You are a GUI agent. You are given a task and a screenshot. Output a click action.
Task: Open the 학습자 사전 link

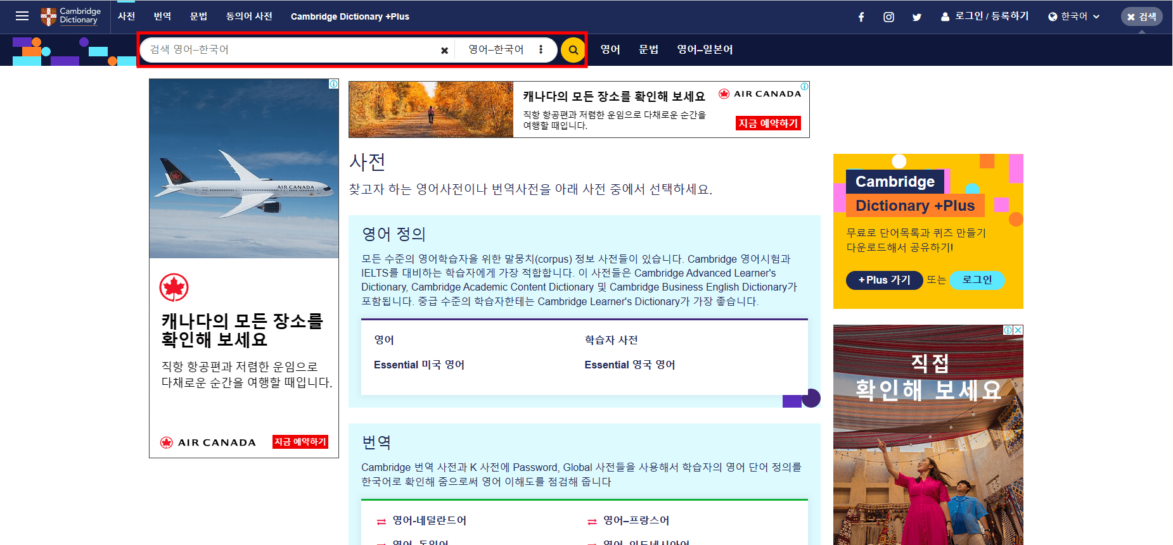(x=611, y=340)
